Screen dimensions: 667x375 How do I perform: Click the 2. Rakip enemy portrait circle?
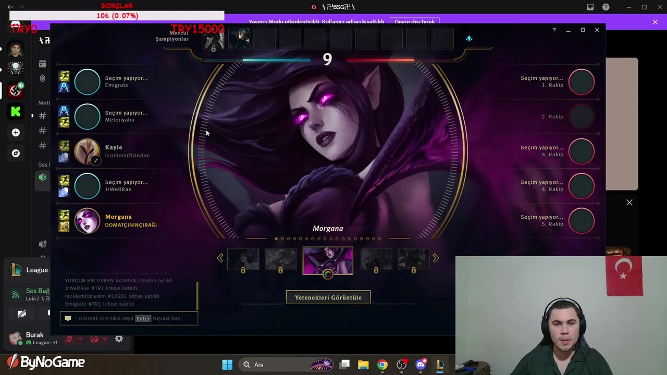click(x=582, y=117)
